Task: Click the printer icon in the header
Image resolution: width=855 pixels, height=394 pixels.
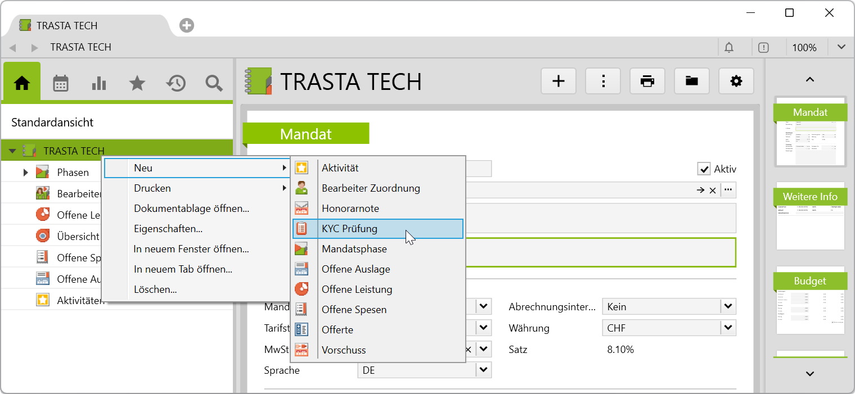Action: tap(647, 81)
